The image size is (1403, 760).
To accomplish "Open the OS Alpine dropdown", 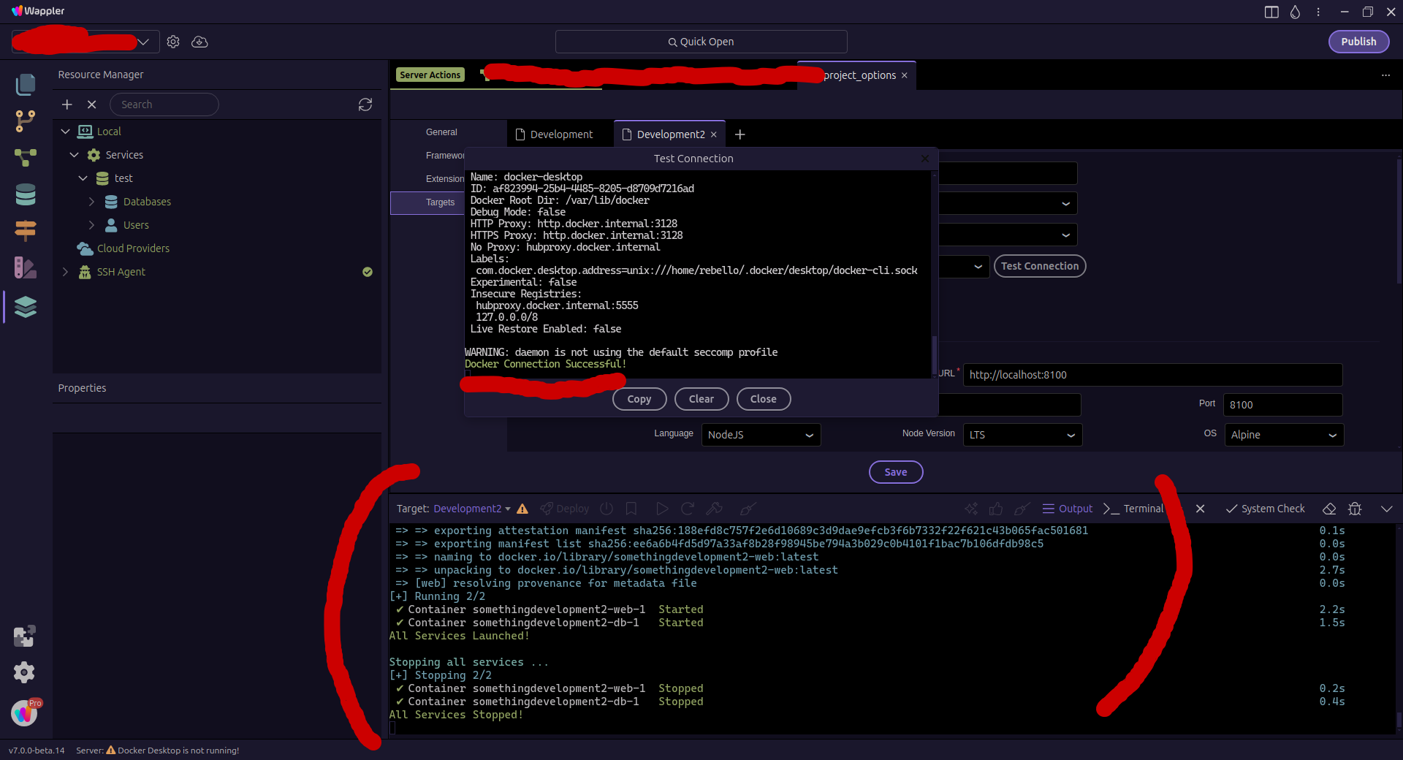I will point(1284,435).
